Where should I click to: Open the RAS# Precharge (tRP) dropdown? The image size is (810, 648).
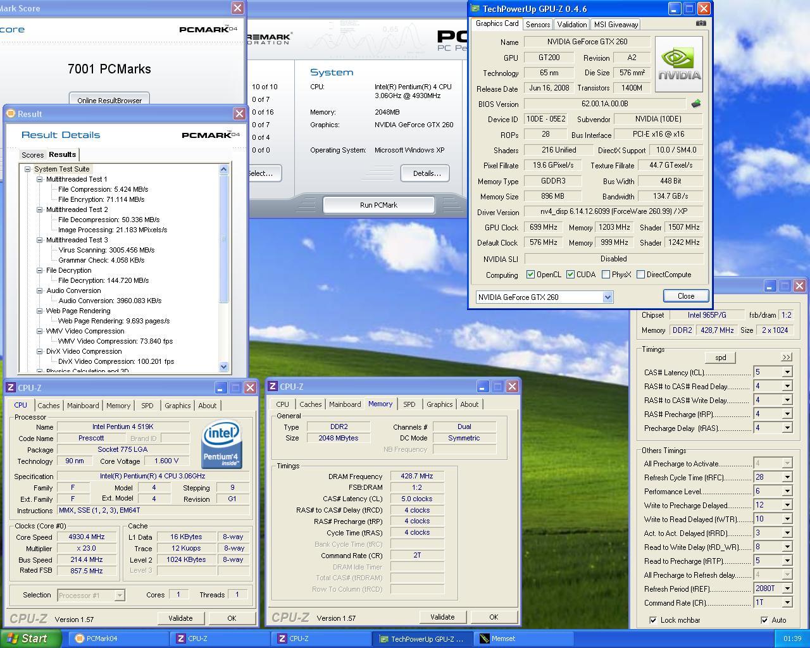click(787, 414)
